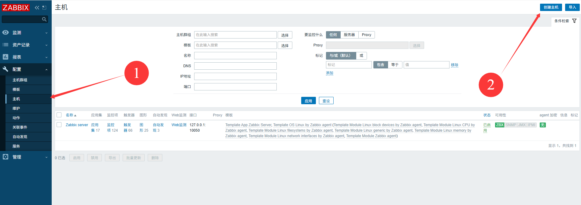Sort by 名称 ascending arrow
The image size is (581, 205).
[75, 115]
